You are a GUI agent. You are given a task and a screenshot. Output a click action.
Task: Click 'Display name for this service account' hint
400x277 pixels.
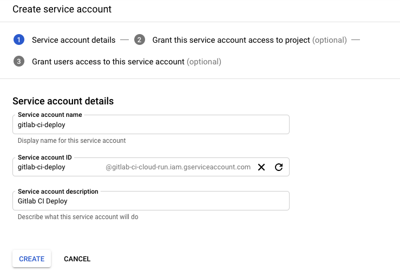point(71,141)
